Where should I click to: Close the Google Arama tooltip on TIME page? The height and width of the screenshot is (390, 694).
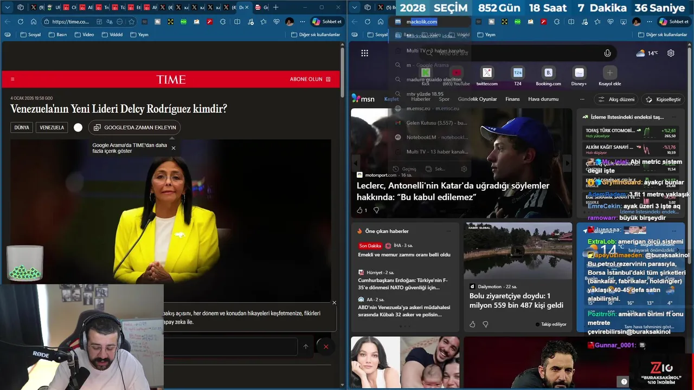coord(173,148)
